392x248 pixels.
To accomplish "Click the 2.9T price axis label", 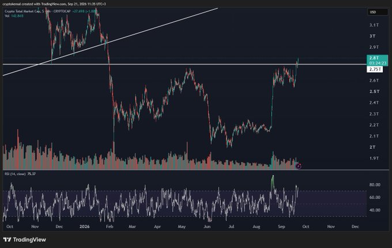I will (374, 47).
